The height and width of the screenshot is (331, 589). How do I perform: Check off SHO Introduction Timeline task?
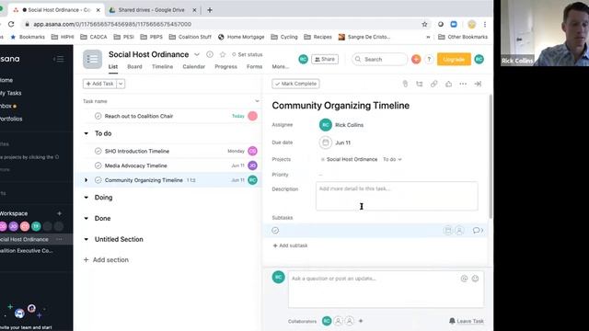click(x=98, y=151)
